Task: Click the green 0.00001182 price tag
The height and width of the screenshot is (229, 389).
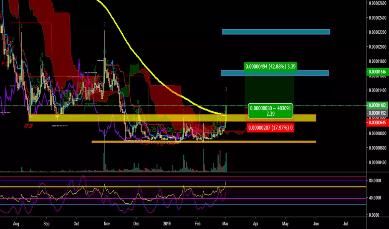Action: pyautogui.click(x=377, y=106)
